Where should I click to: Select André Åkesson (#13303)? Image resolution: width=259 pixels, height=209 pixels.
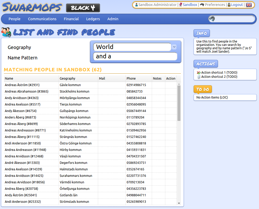(x=22, y=163)
